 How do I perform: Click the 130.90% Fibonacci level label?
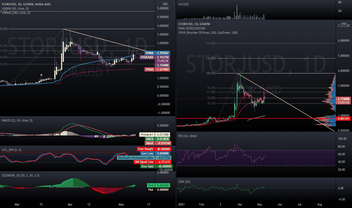click(x=211, y=58)
